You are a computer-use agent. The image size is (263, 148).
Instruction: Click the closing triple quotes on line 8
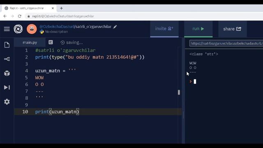39,97
